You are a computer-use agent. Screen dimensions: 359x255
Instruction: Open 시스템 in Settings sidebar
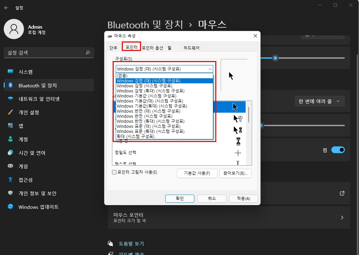coord(49,72)
